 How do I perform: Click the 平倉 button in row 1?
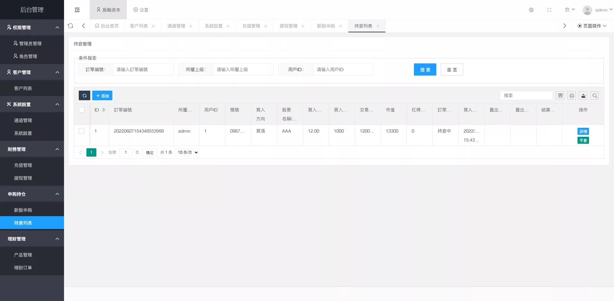click(583, 140)
